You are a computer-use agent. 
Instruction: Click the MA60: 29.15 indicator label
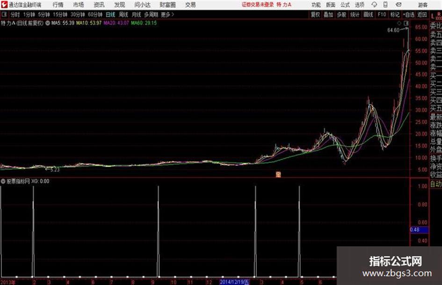144,23
